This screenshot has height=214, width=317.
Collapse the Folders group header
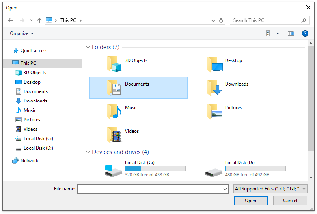pyautogui.click(x=88, y=47)
